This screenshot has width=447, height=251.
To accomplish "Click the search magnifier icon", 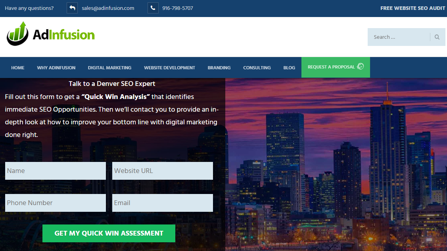I will [x=437, y=37].
